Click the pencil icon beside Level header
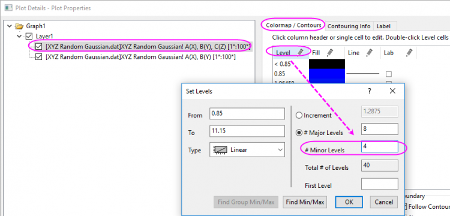Screen dimensions: 450x216 [300, 52]
